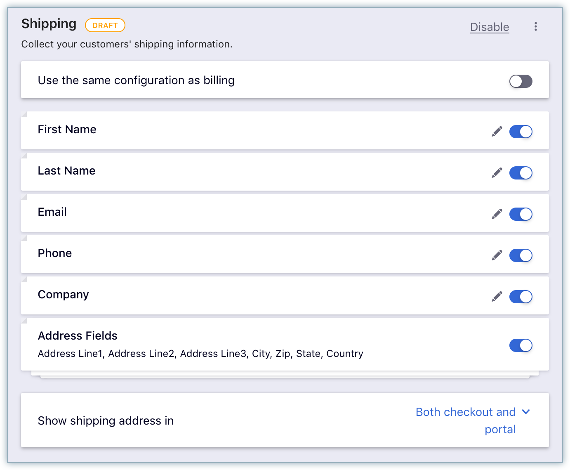Expand the Address Fields stacked card

(x=285, y=344)
